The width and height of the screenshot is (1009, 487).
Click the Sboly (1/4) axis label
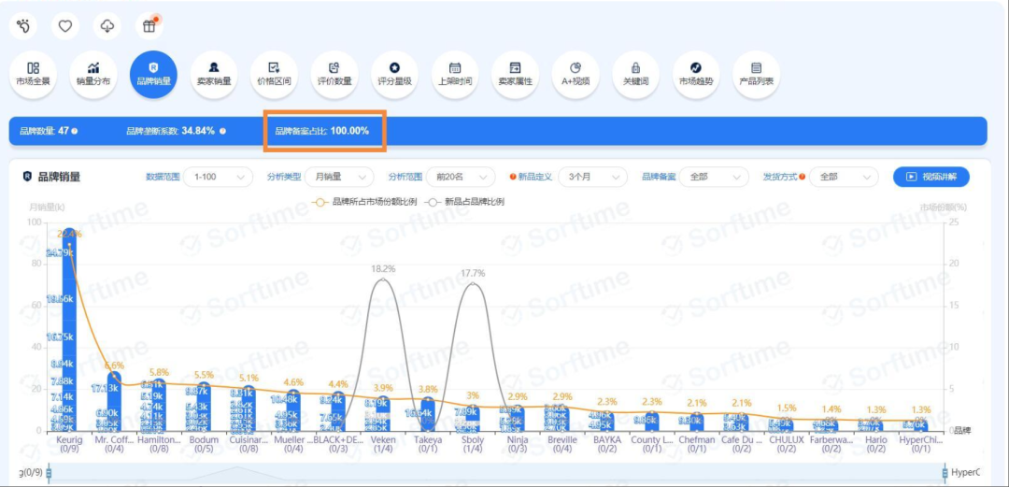(473, 444)
